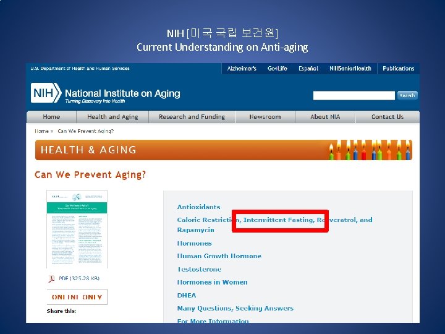Open the Antioxidants section link
445x334 pixels.
198,207
